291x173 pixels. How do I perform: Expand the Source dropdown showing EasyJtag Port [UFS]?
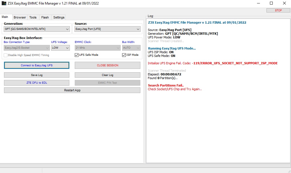(108, 29)
